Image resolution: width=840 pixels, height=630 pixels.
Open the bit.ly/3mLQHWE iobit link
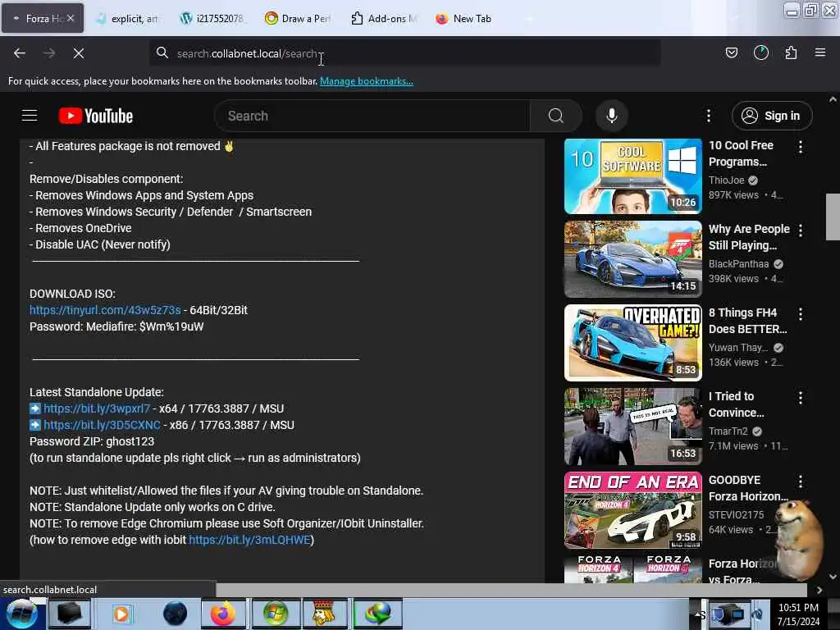(x=249, y=540)
